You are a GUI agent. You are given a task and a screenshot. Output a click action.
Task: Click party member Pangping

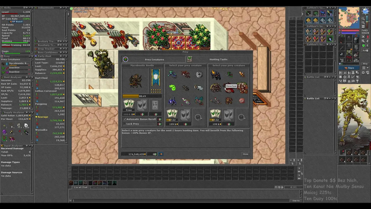(41, 104)
